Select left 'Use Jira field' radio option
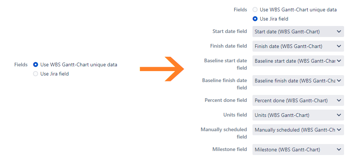The height and width of the screenshot is (166, 358). [x=36, y=74]
